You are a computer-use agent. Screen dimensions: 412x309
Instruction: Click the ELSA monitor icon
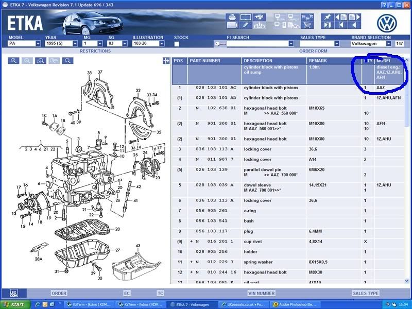[x=280, y=18]
